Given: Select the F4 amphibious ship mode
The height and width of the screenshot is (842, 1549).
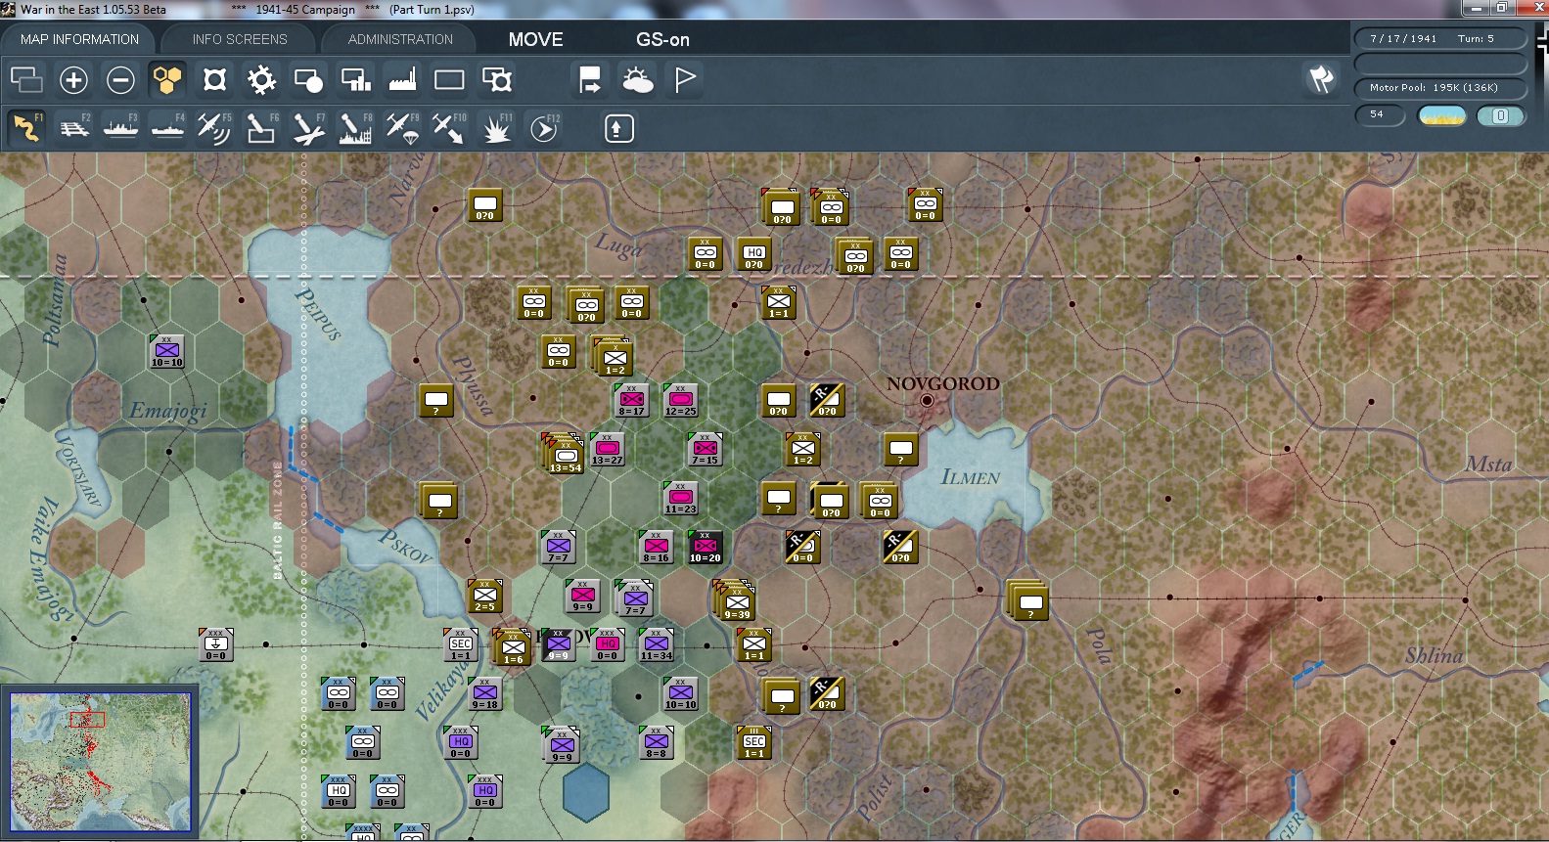Looking at the screenshot, I should pyautogui.click(x=167, y=128).
